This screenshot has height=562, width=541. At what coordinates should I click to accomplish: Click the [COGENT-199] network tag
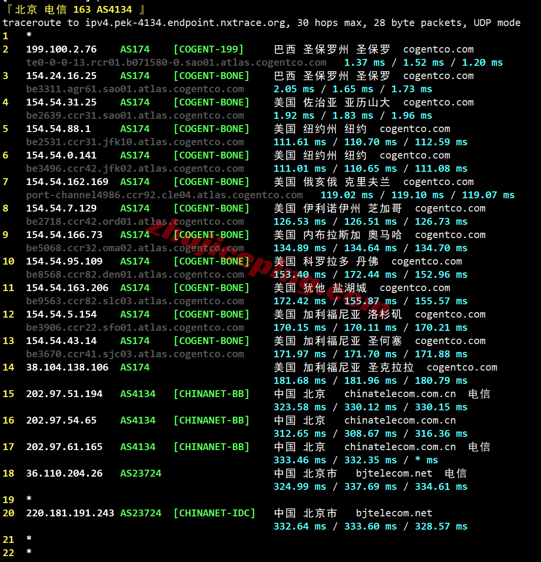point(209,49)
